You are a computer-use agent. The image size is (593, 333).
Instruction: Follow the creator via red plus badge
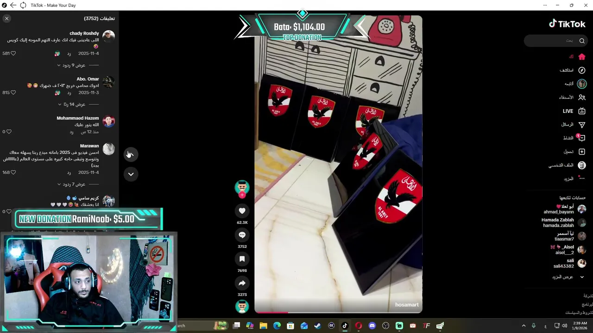[x=242, y=195]
